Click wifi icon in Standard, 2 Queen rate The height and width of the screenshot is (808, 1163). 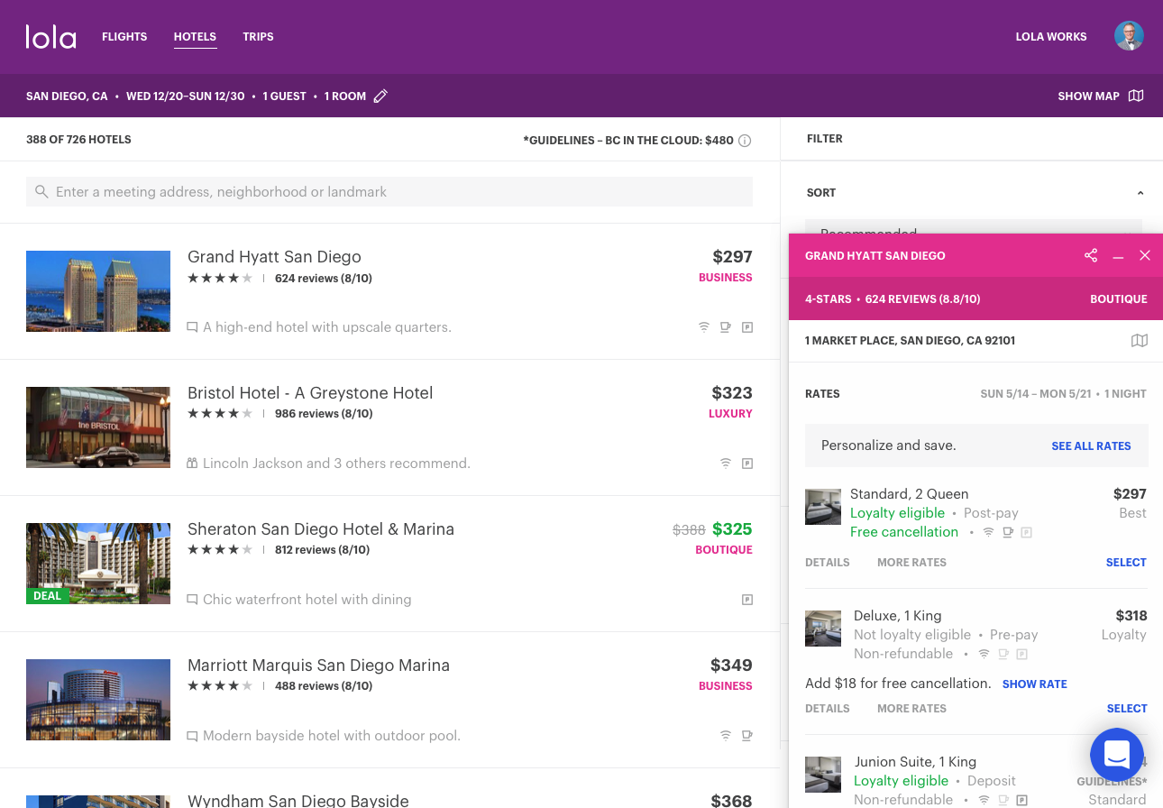point(989,533)
